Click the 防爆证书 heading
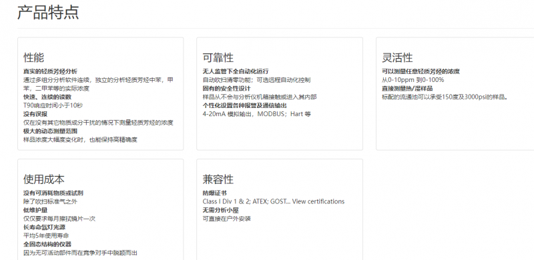 coord(214,193)
